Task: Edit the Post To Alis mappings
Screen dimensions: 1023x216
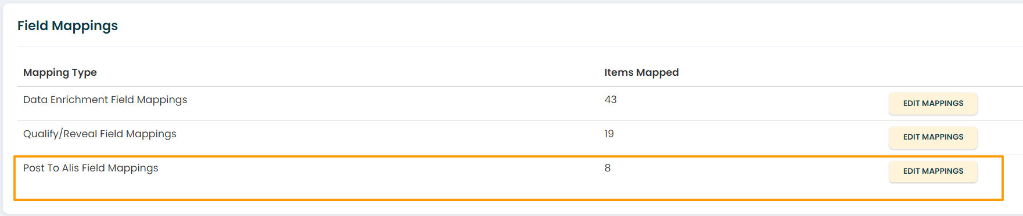Action: [x=933, y=171]
